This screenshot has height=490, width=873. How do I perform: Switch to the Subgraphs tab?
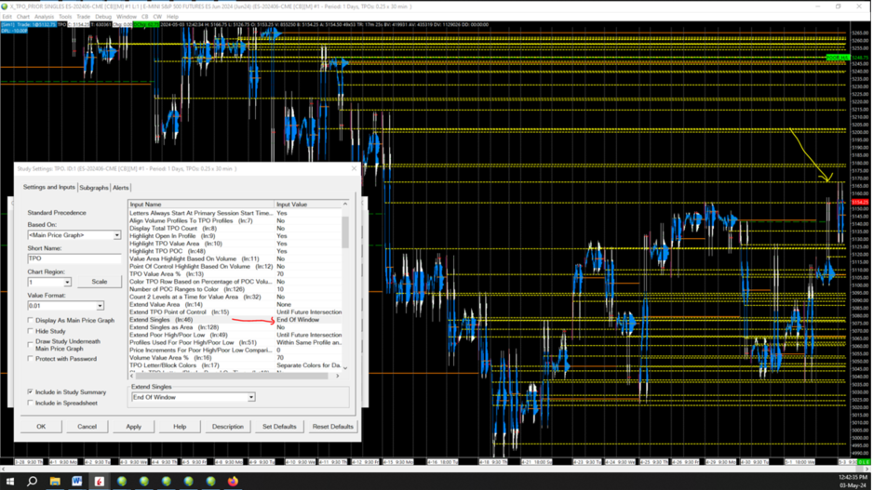click(93, 188)
